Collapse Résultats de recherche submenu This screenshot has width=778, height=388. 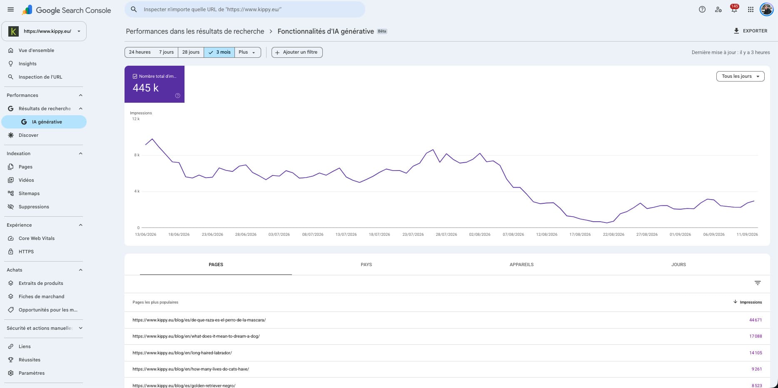point(81,109)
